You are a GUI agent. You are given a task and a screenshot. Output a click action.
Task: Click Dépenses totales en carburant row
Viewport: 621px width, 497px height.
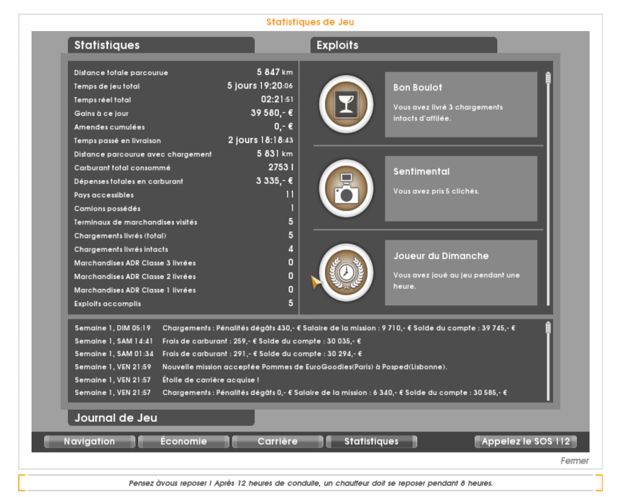coord(183,181)
